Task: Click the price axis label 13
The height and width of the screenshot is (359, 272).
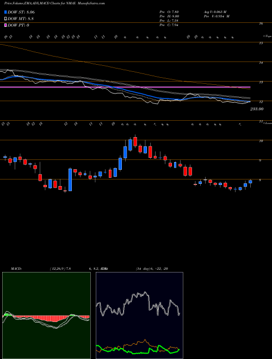Action: click(x=261, y=82)
